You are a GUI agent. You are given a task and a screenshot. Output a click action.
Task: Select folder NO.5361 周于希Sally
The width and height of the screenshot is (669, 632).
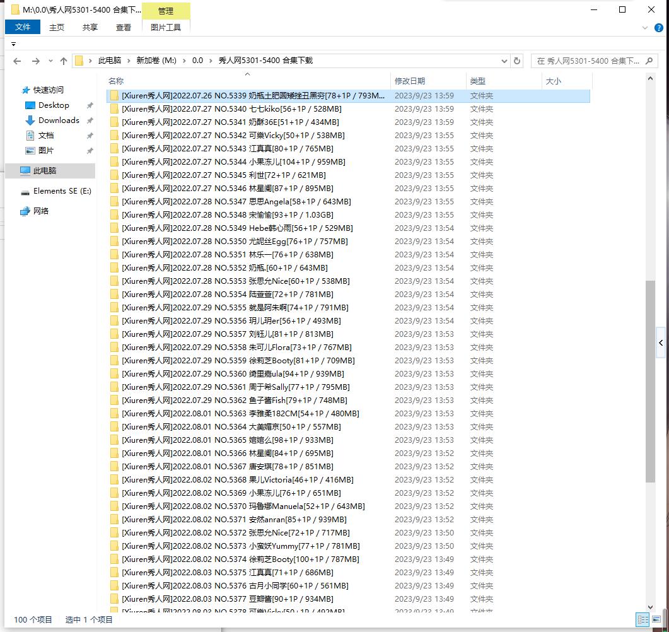click(x=236, y=387)
